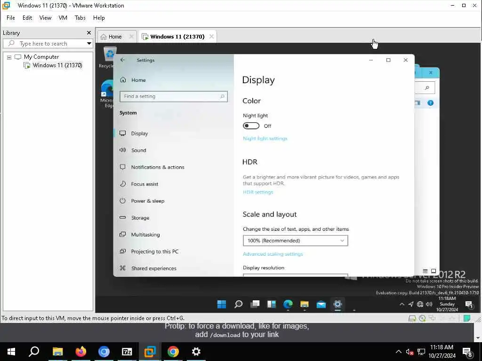Click Settings gear on guest taskbar
Viewport: 482px width, 361px height.
click(x=337, y=304)
